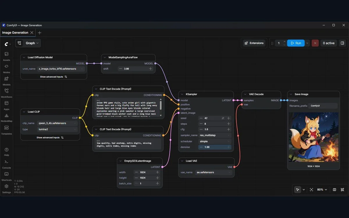
Task: Run the workflow
Action: (296, 43)
